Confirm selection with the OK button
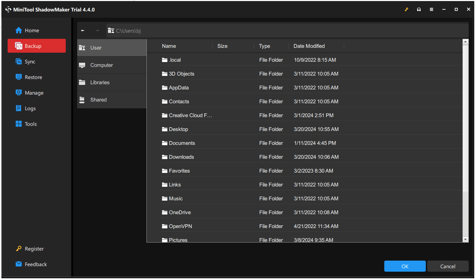 tap(405, 266)
